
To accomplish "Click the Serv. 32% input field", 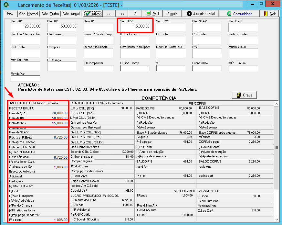I will [x=171, y=28].
